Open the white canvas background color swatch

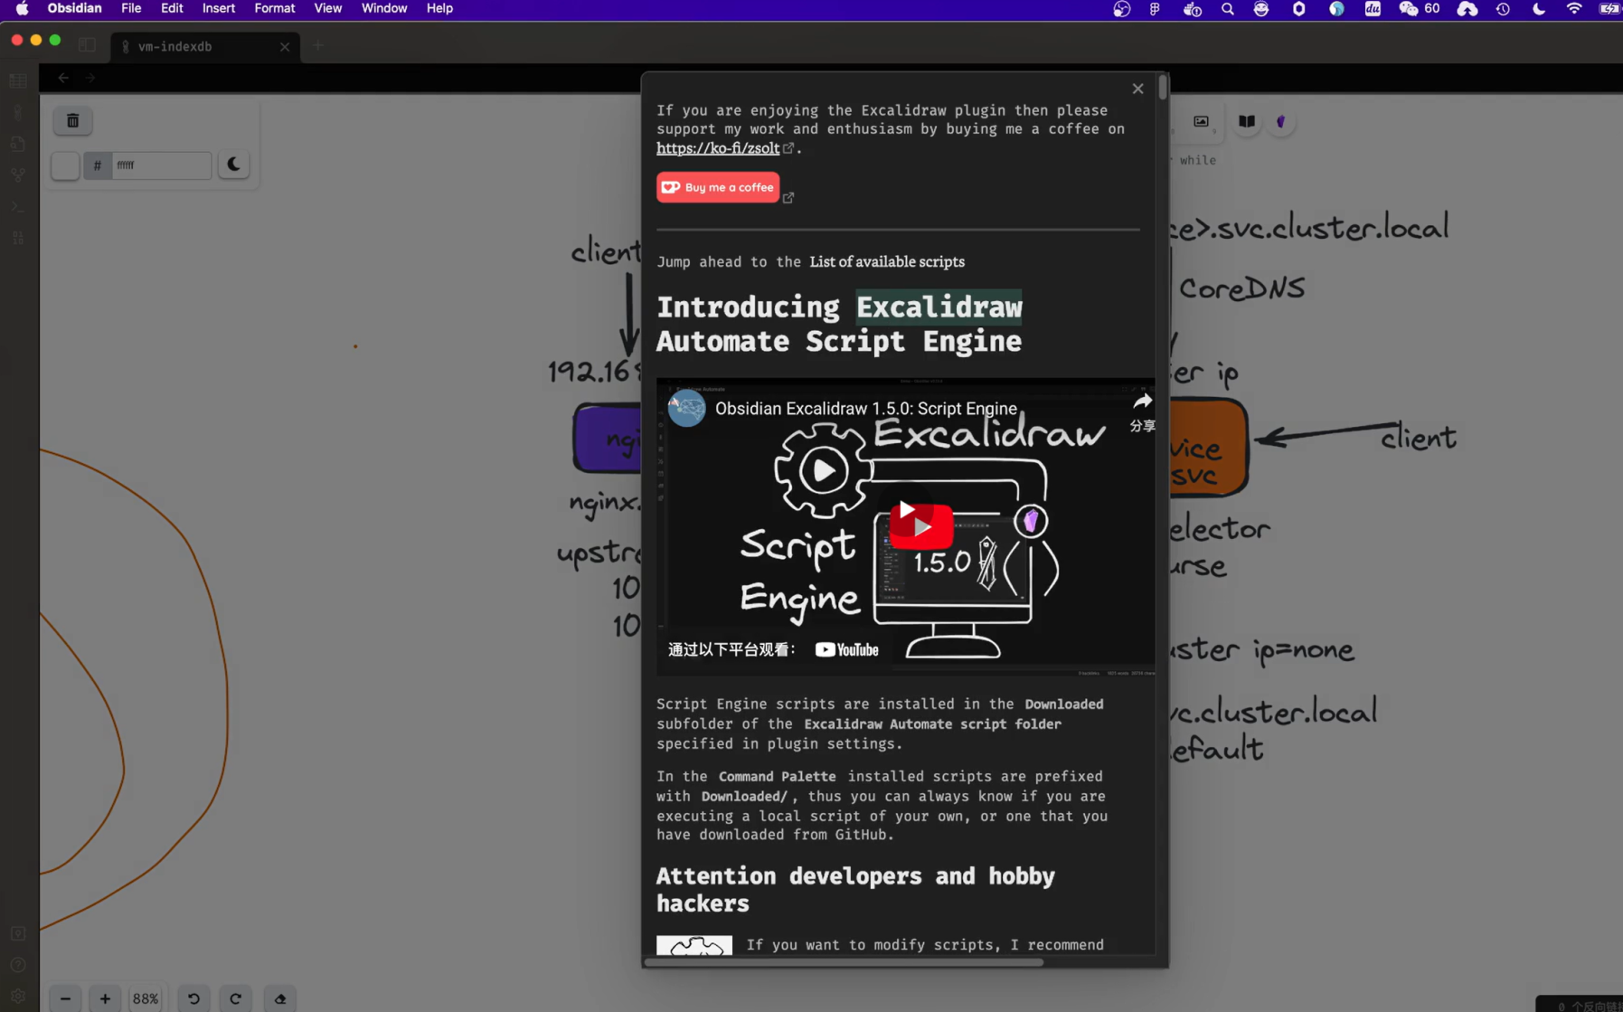coord(65,166)
